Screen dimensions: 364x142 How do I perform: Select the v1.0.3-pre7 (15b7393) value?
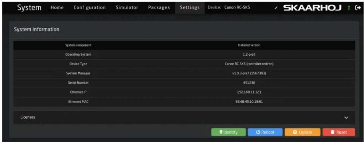coord(249,74)
